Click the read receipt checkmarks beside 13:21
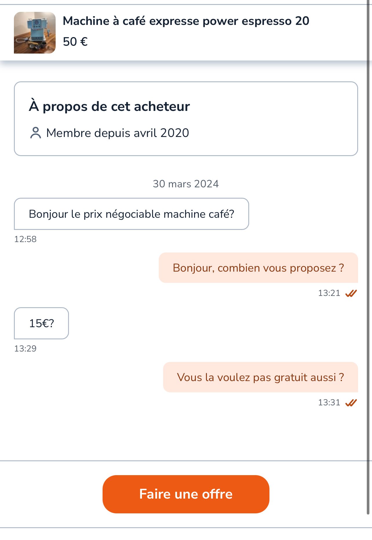Screen dimensions: 372x540 pos(351,293)
